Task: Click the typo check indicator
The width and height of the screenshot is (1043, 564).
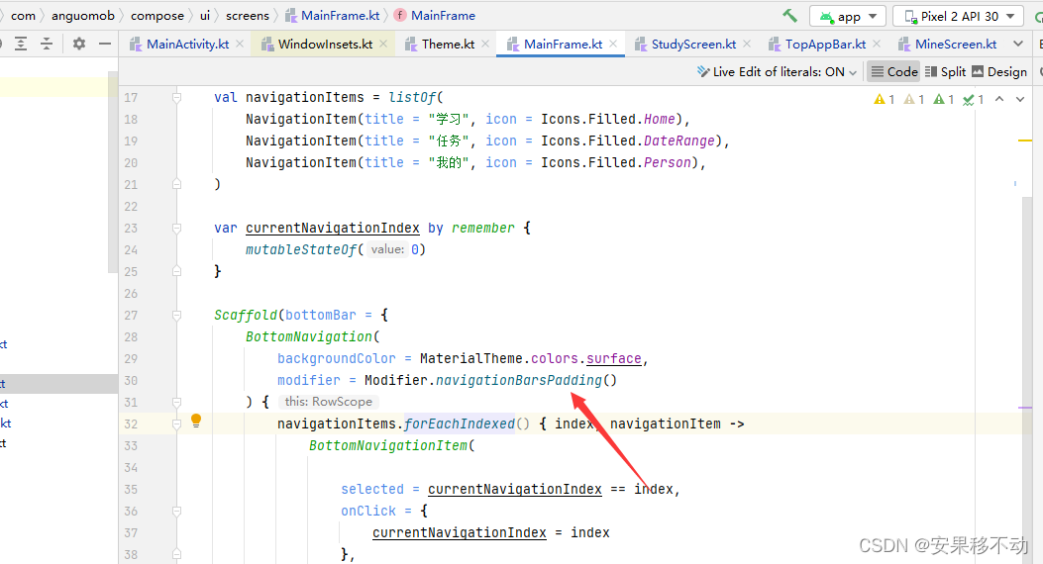Action: [x=974, y=99]
